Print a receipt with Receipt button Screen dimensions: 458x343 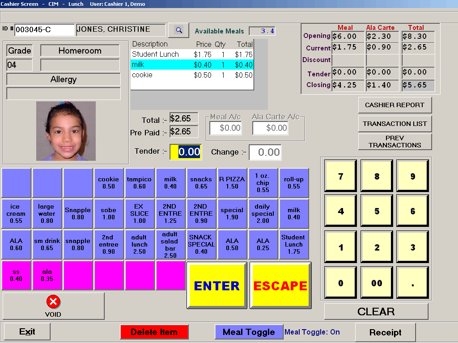(385, 332)
